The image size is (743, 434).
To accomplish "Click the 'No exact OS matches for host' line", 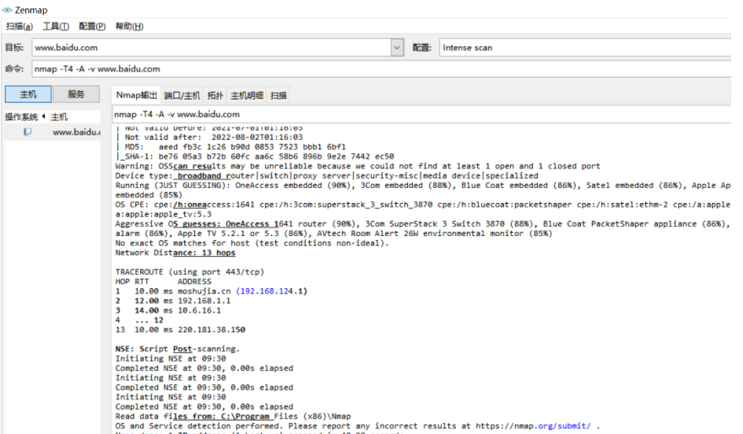I will [252, 243].
